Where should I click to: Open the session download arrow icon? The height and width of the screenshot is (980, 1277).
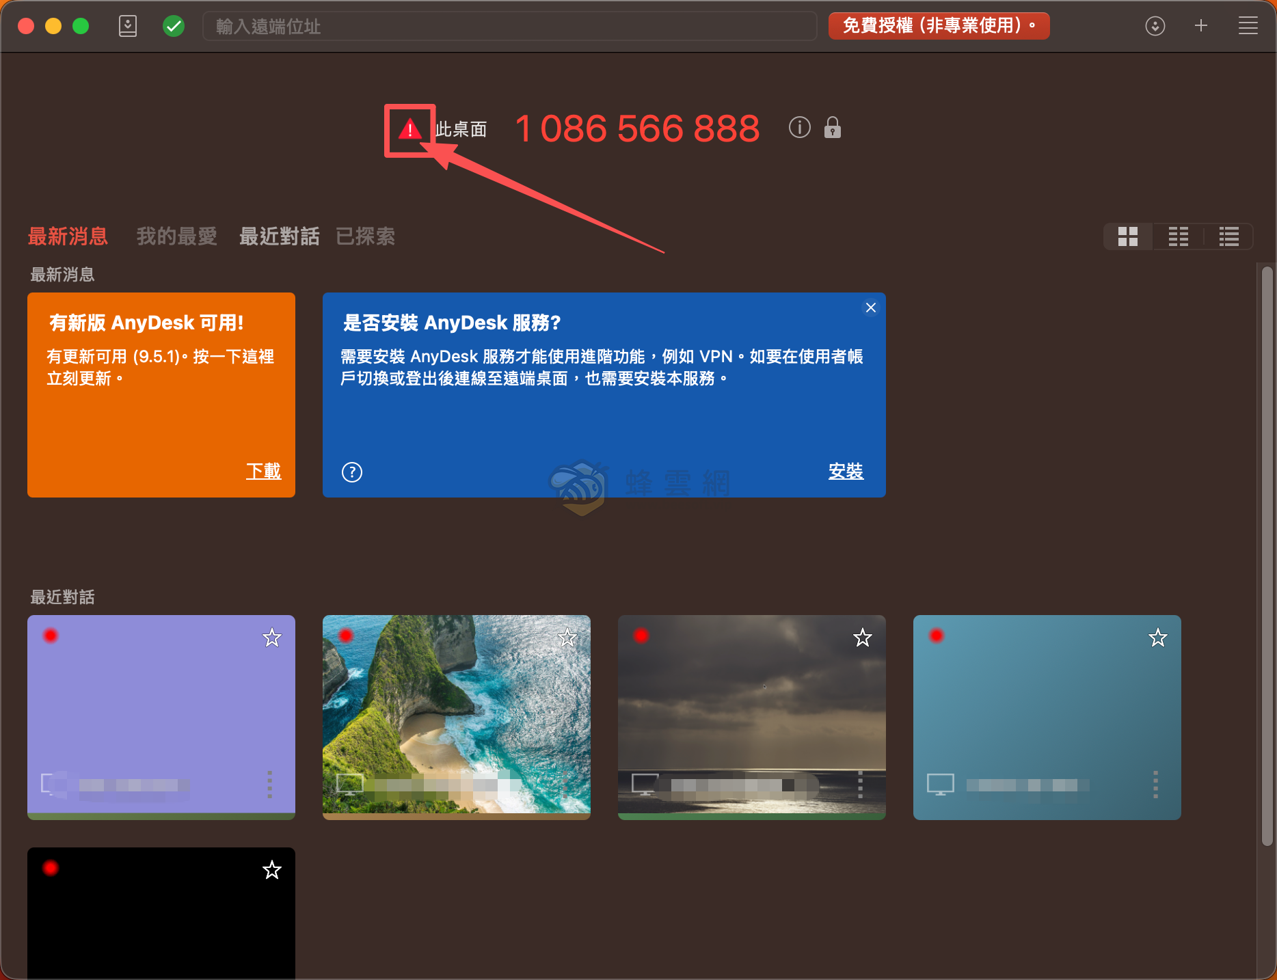point(1155,26)
